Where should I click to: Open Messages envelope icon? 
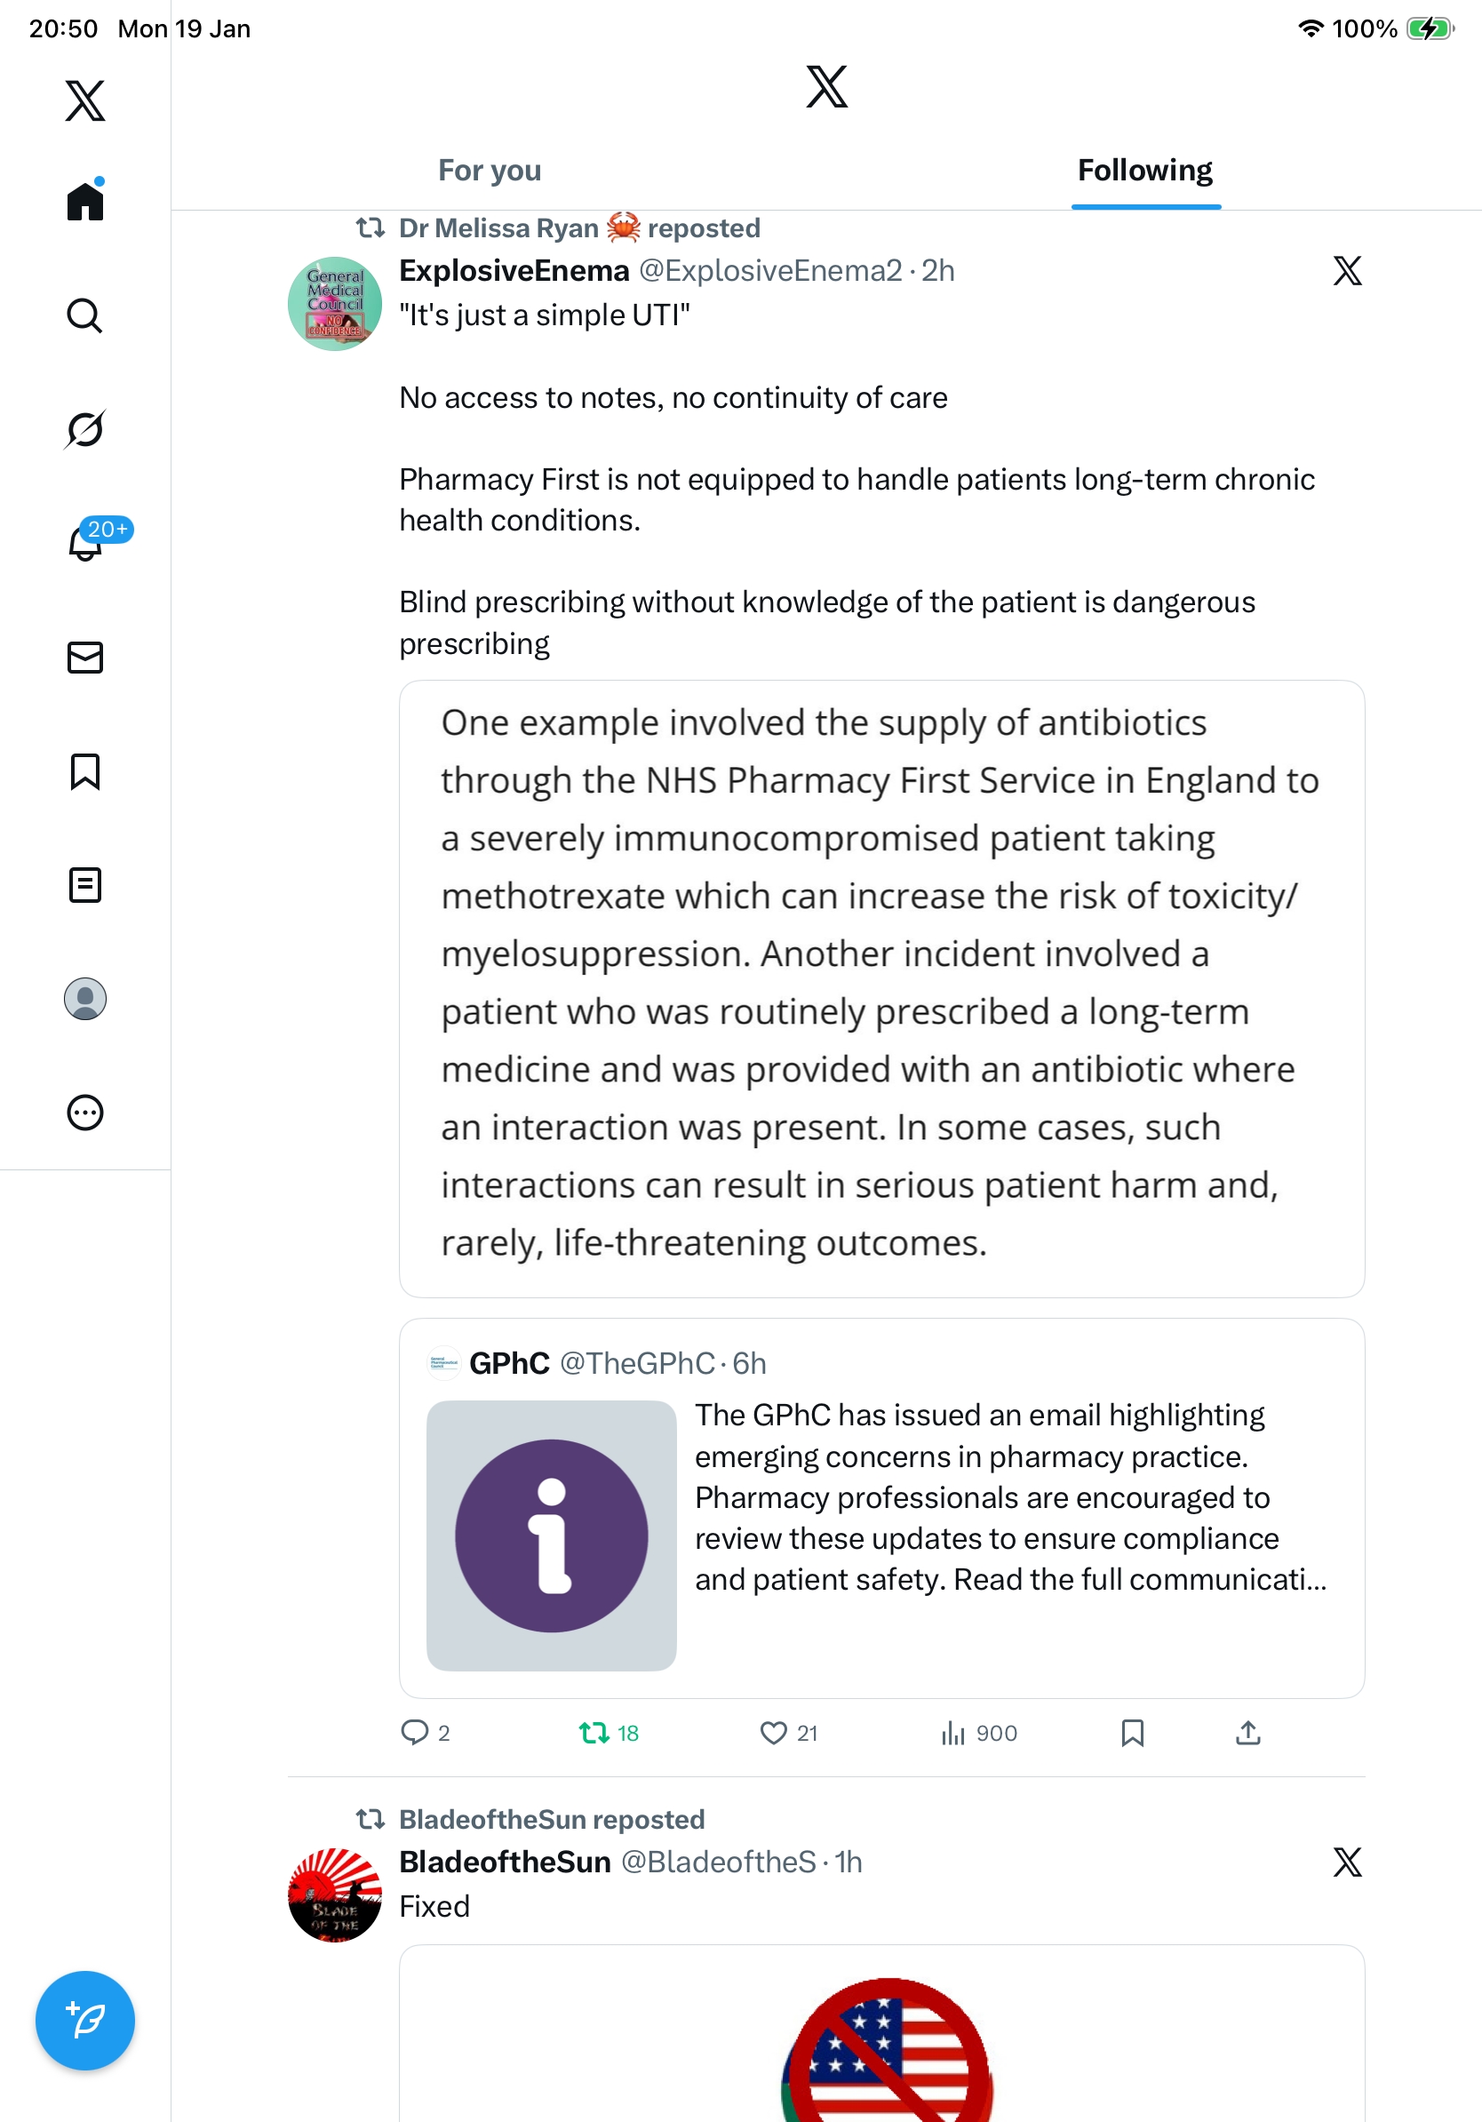click(x=85, y=657)
